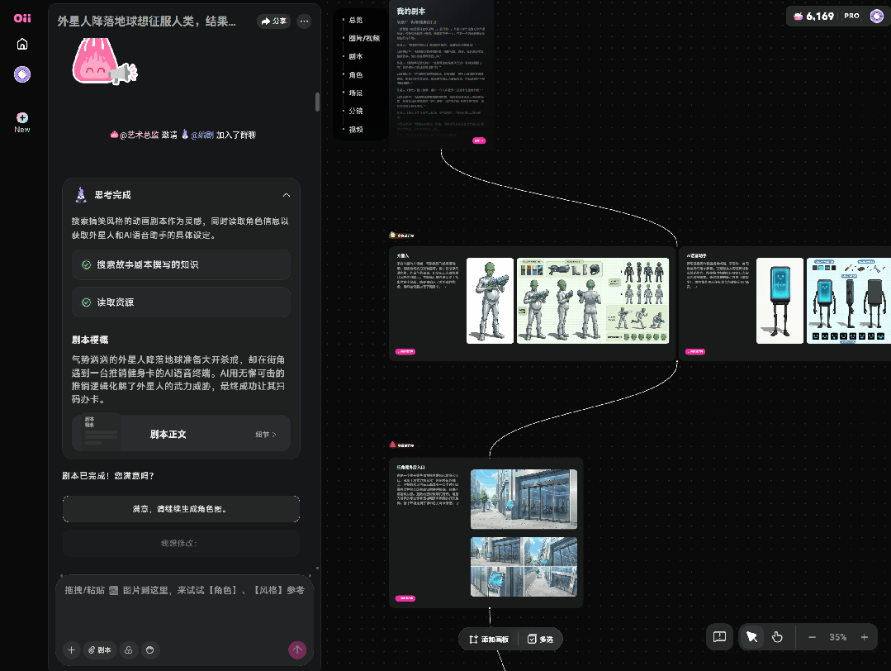
Task: Click the scene group label icon above scene card
Action: click(392, 445)
